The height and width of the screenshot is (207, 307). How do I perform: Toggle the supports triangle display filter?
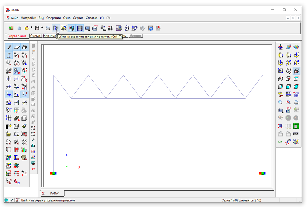point(17,71)
